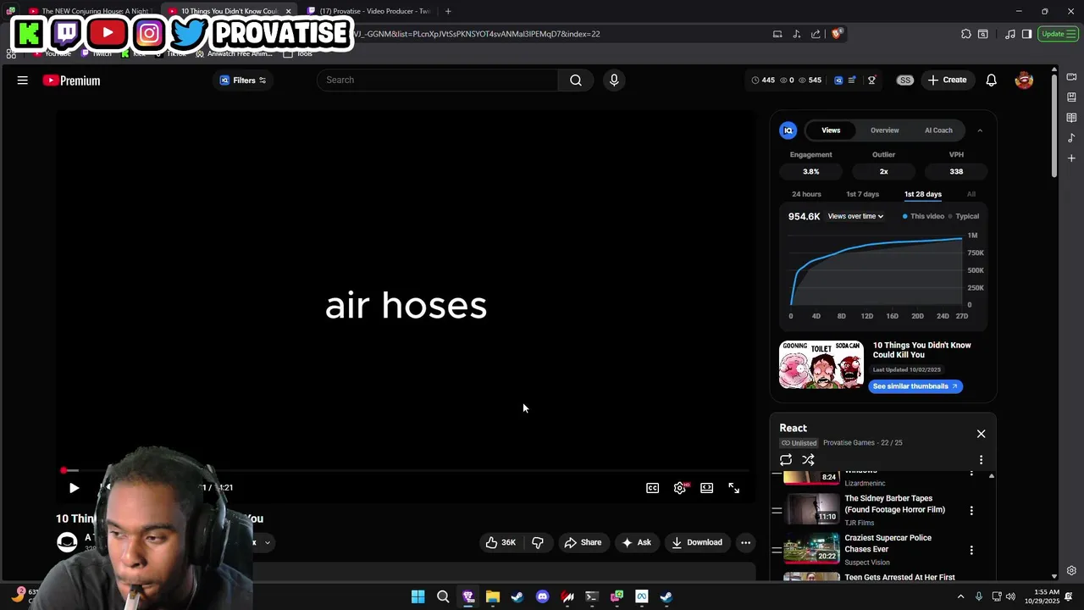Open the blue IQ extension icon in header

click(838, 80)
